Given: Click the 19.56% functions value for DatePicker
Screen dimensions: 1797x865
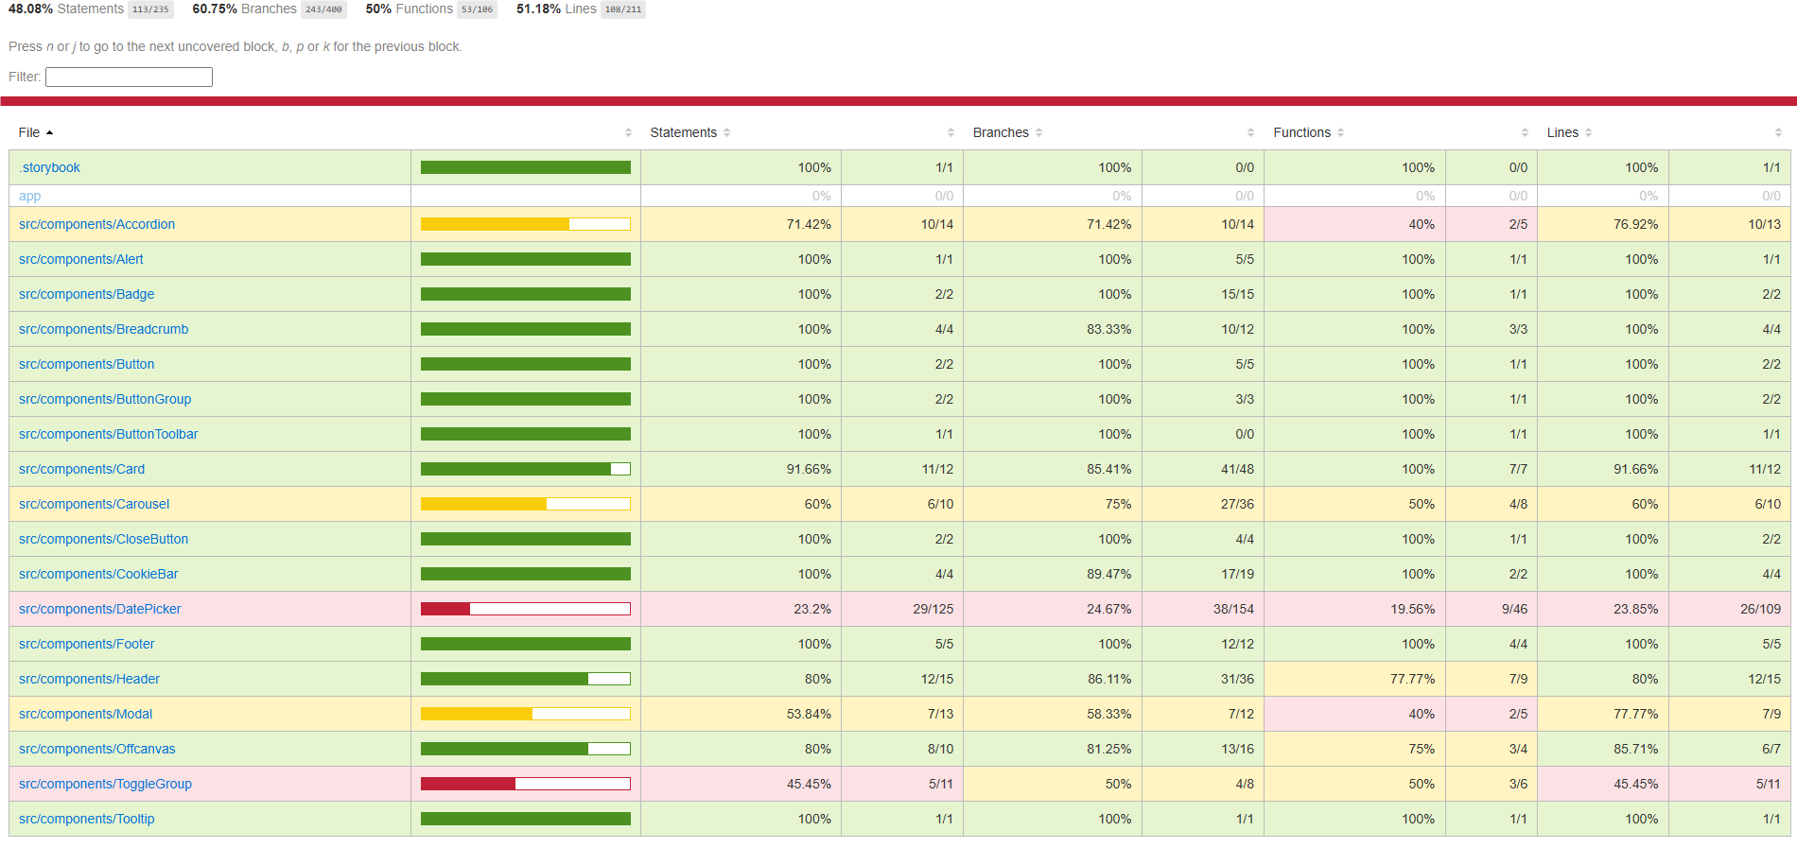Looking at the screenshot, I should point(1412,609).
